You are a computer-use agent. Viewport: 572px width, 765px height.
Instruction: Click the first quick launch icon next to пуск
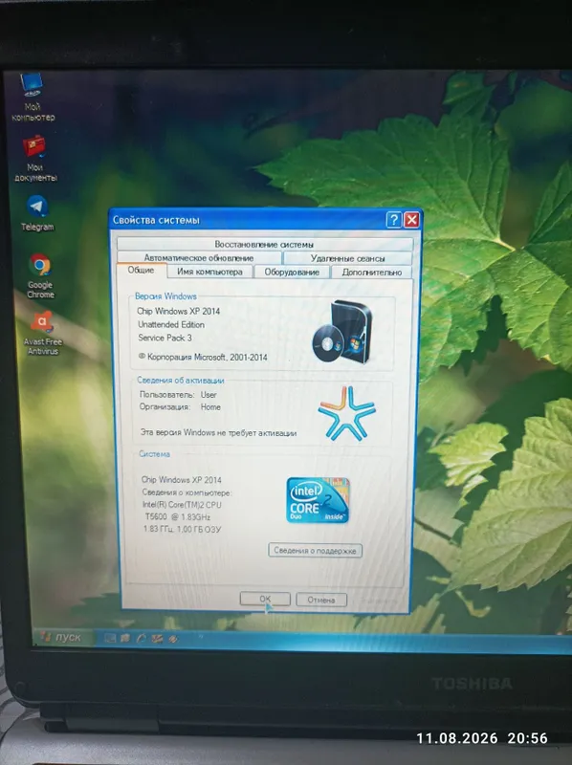click(x=110, y=638)
